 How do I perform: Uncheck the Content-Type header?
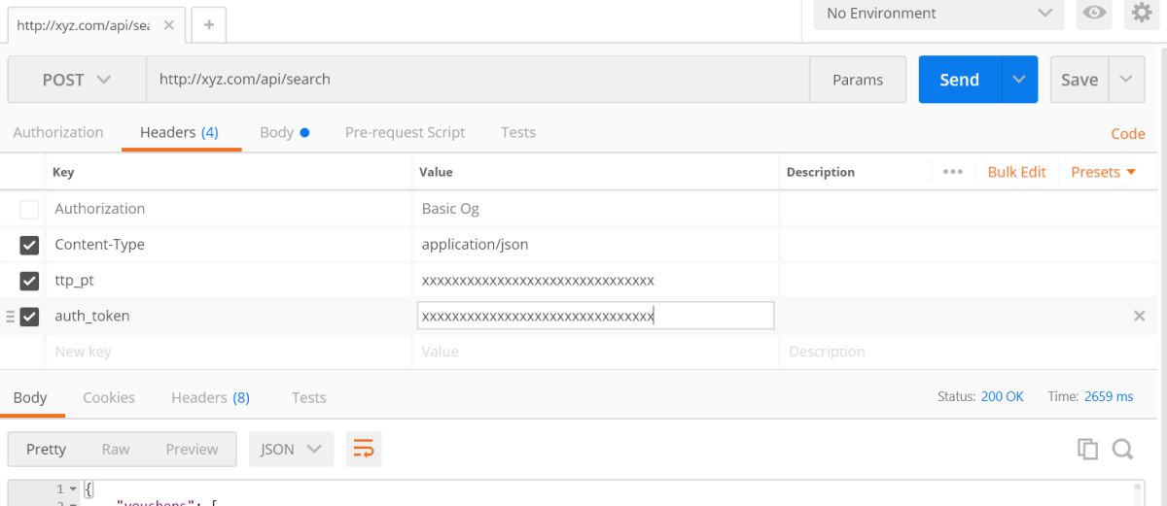(29, 245)
